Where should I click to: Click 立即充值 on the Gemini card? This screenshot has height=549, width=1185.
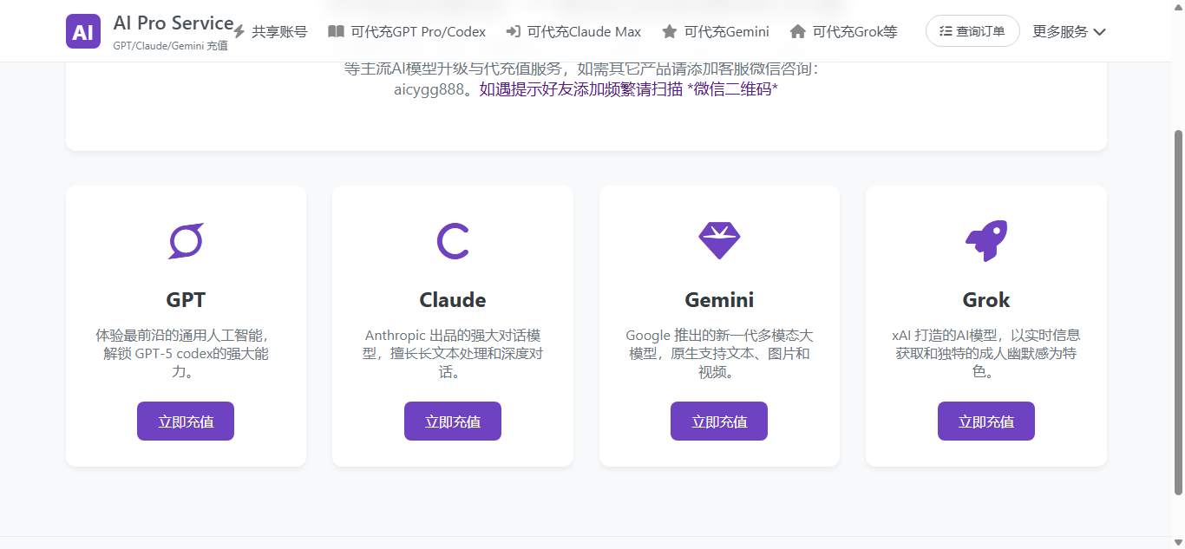719,422
